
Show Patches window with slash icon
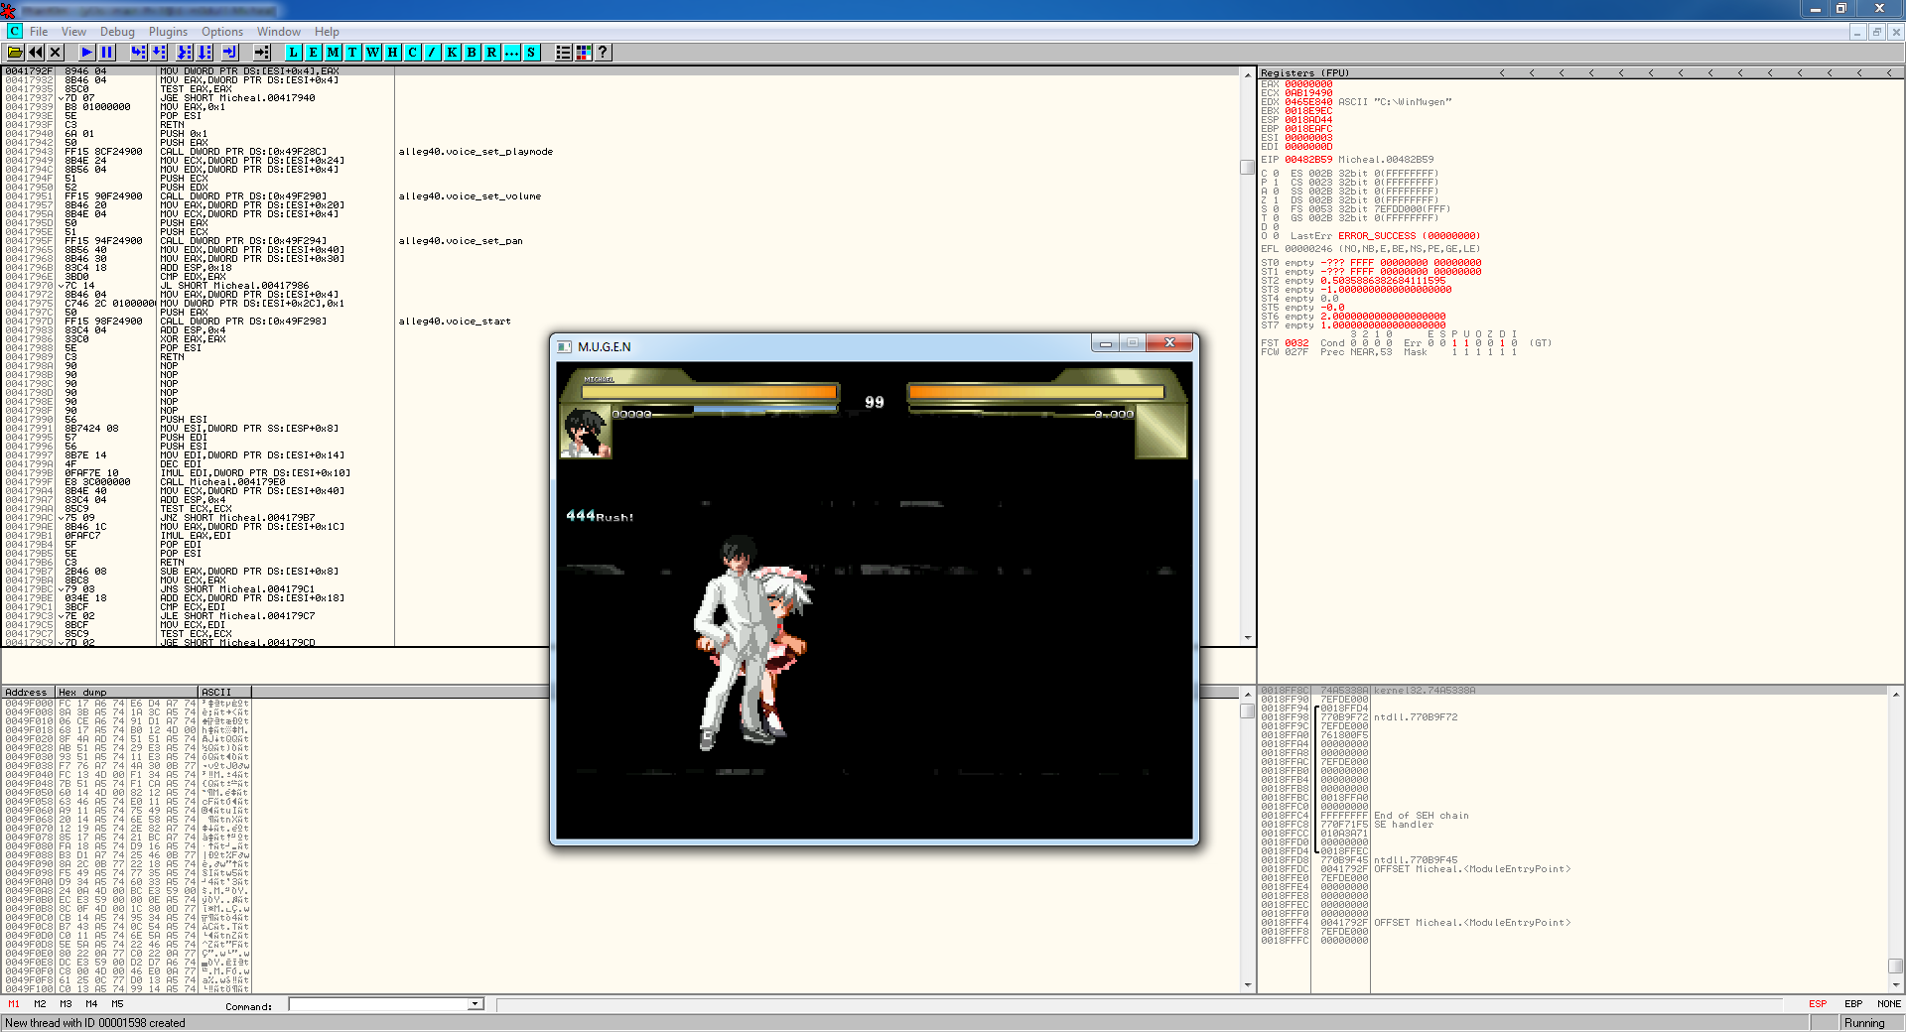[x=433, y=53]
